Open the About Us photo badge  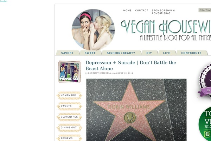[x=69, y=72]
